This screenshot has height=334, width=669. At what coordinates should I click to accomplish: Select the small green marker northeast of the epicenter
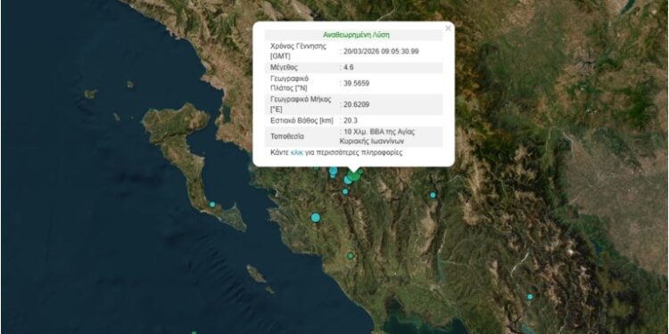[x=360, y=171]
